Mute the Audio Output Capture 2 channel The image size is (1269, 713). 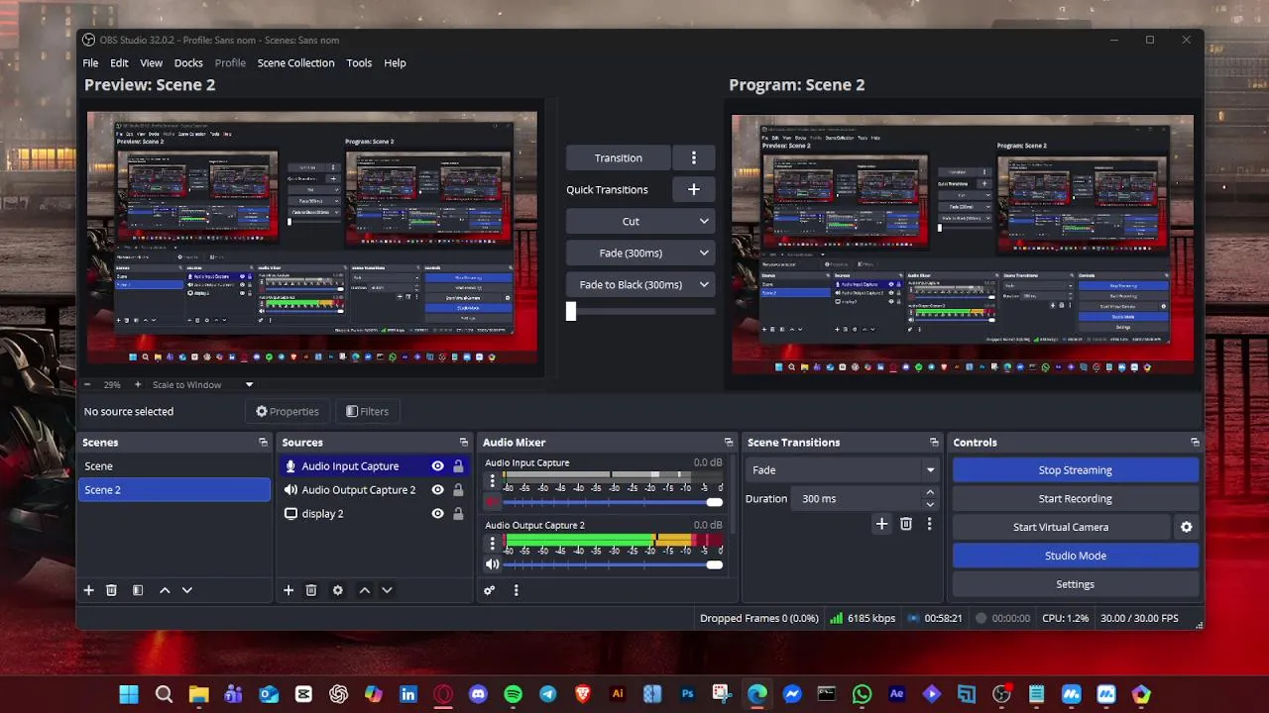click(492, 564)
